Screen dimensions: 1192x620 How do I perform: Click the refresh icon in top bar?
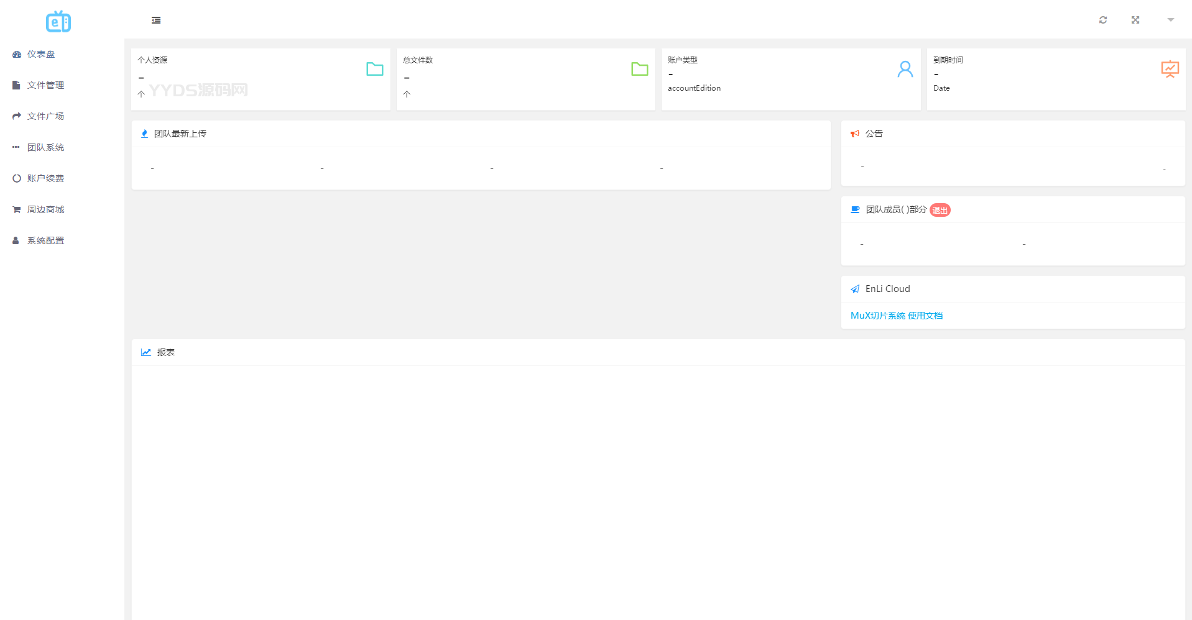click(x=1102, y=20)
